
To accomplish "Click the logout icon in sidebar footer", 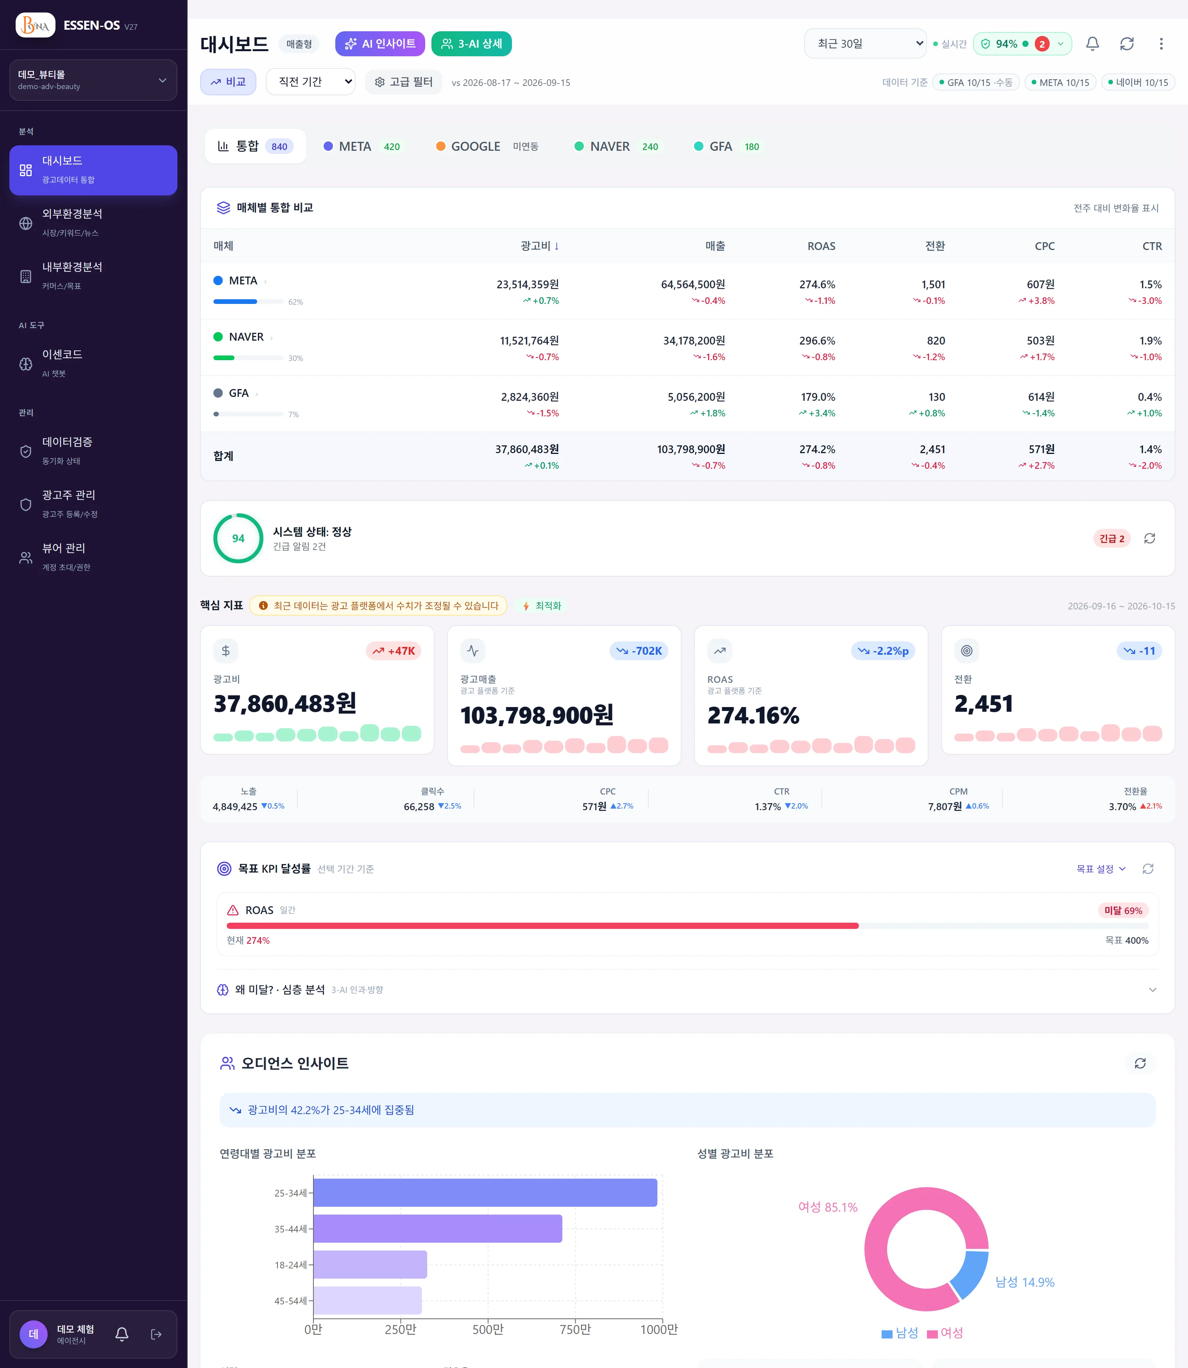I will (156, 1334).
